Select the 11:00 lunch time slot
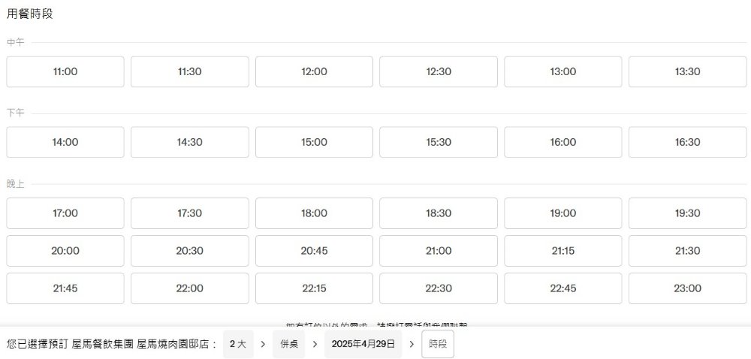751x359 pixels. tap(65, 72)
